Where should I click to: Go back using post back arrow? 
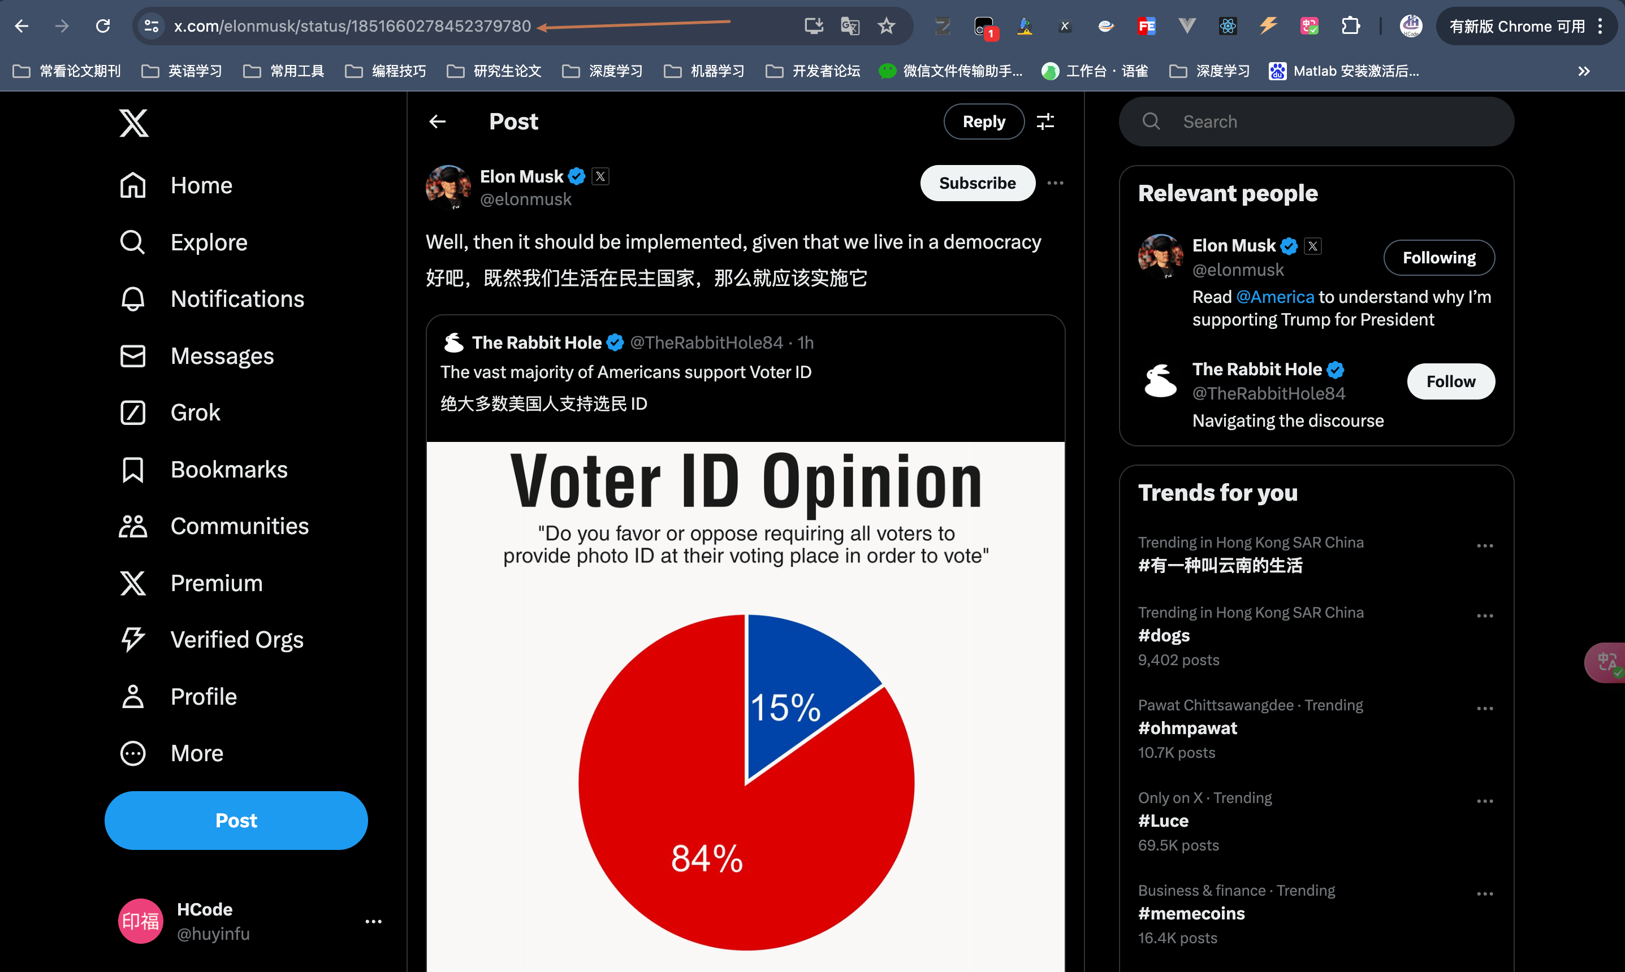coord(437,122)
